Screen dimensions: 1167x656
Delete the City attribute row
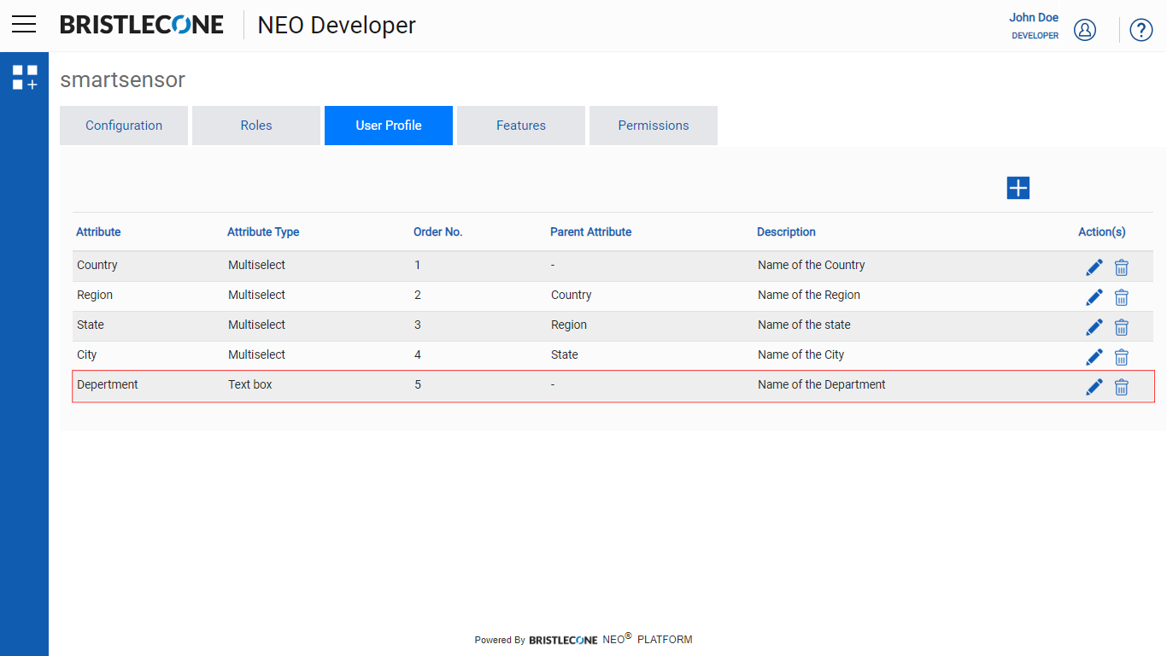[x=1122, y=357]
